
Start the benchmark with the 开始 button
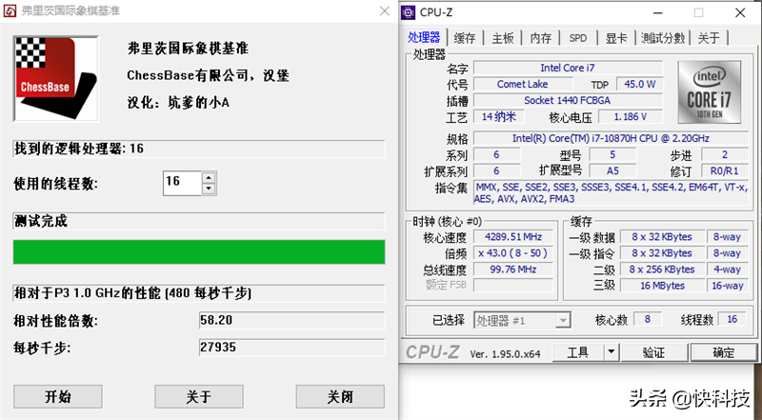(x=57, y=396)
